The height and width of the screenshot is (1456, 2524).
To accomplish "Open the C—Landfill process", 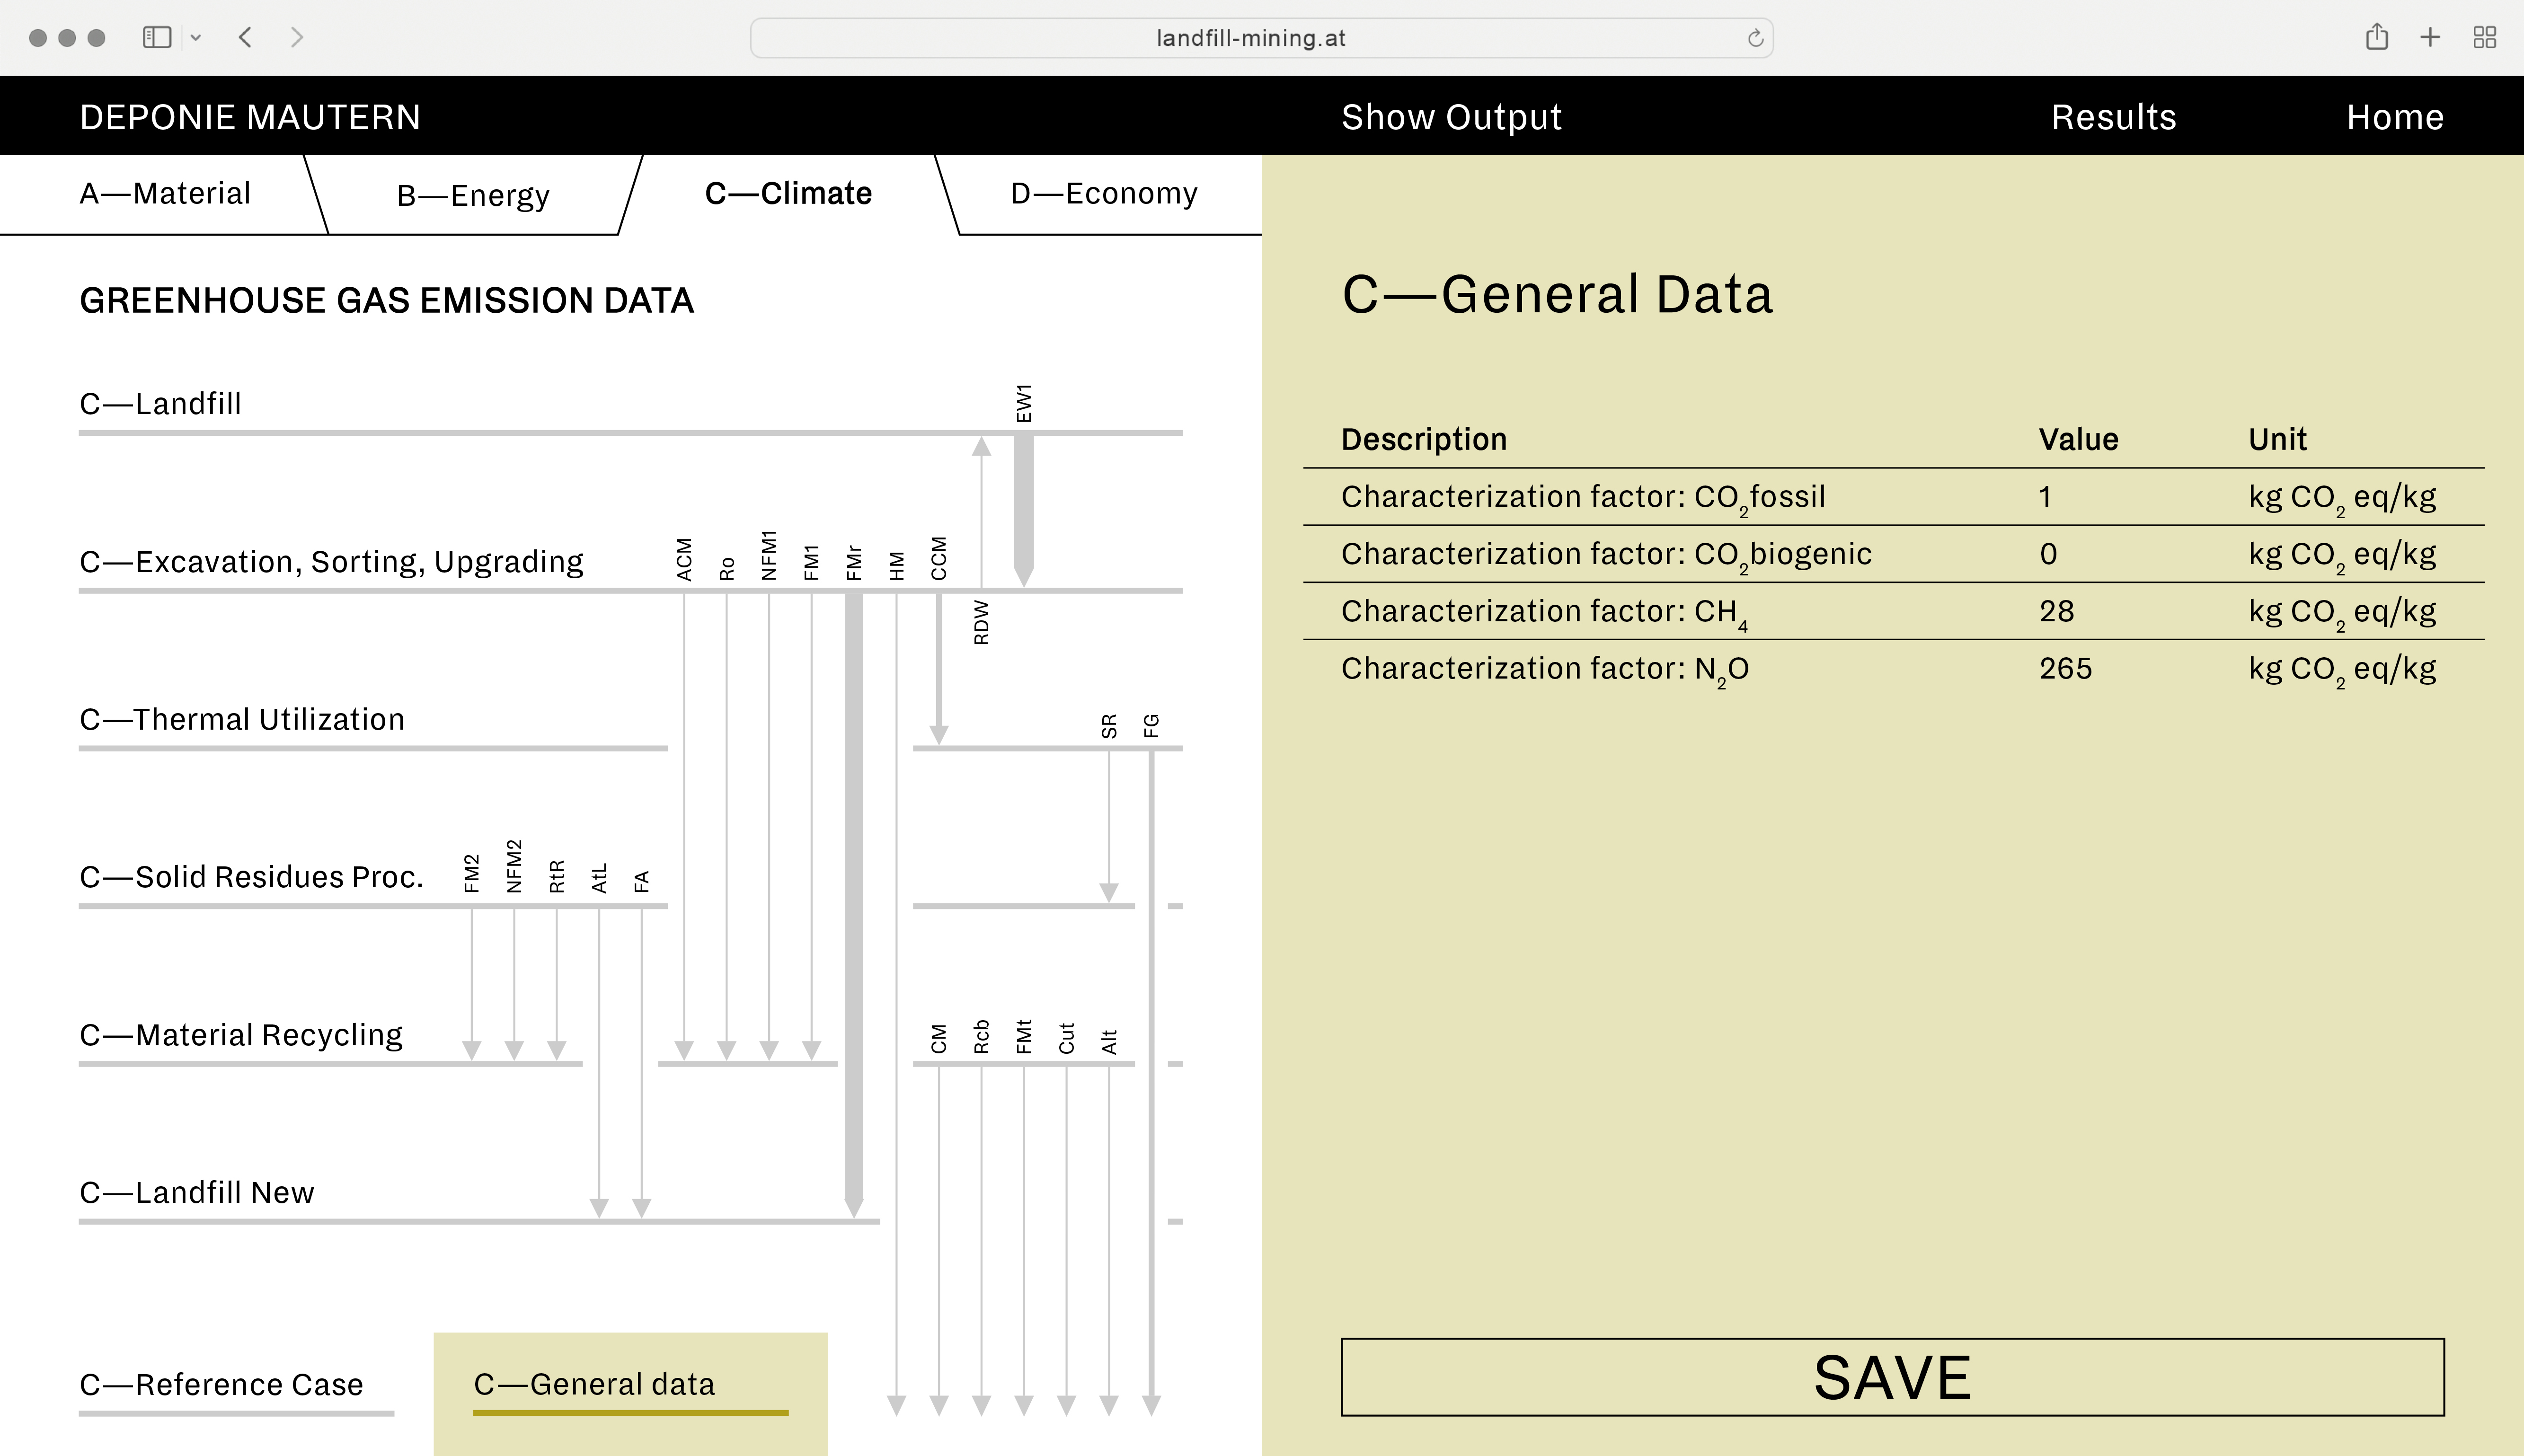I will 160,403.
